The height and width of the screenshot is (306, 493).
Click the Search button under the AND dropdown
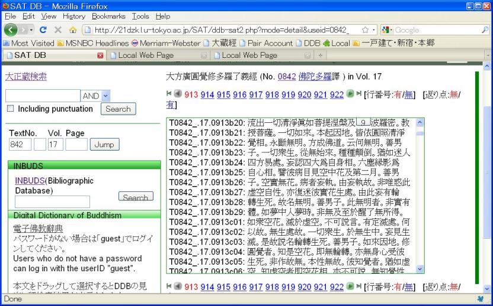point(119,109)
